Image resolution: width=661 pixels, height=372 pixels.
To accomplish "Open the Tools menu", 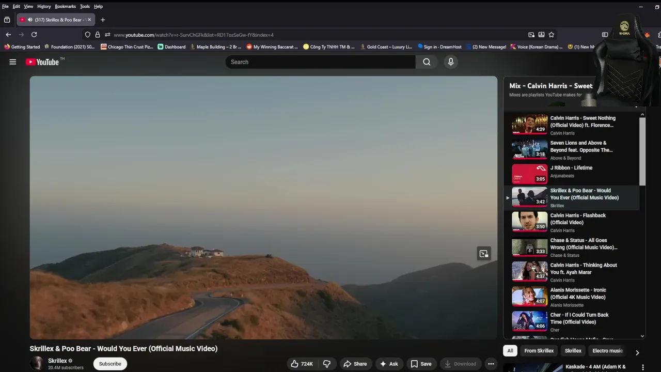I will point(85,6).
